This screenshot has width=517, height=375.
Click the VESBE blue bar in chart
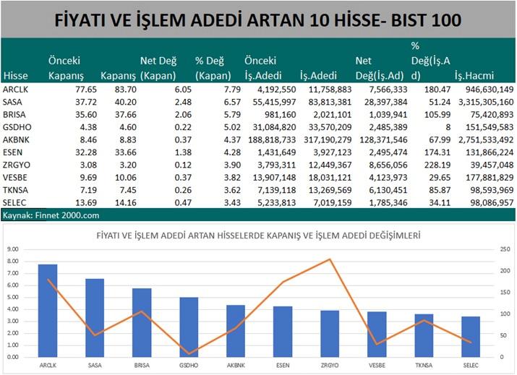(377, 335)
